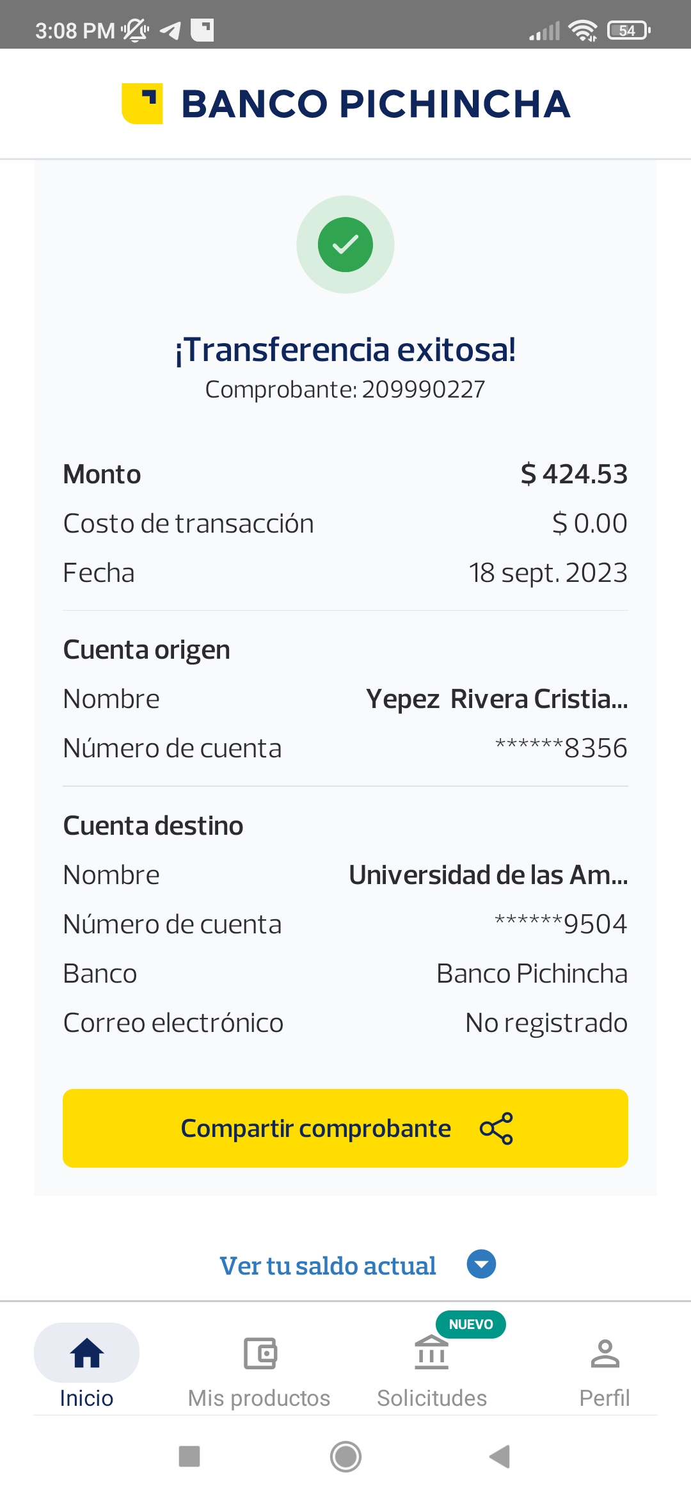Click the Ver tu saldo actual link
This screenshot has height=1498, width=691.
(x=328, y=1266)
